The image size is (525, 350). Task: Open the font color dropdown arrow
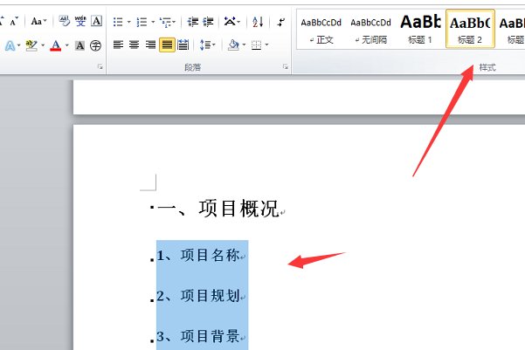click(x=67, y=45)
